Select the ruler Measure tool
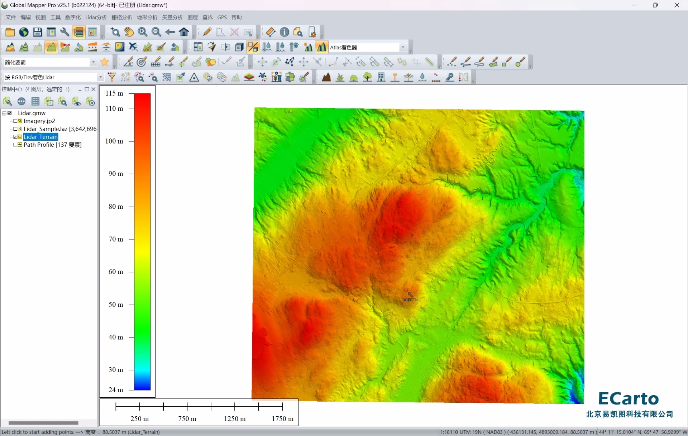The height and width of the screenshot is (436, 688). [x=271, y=32]
